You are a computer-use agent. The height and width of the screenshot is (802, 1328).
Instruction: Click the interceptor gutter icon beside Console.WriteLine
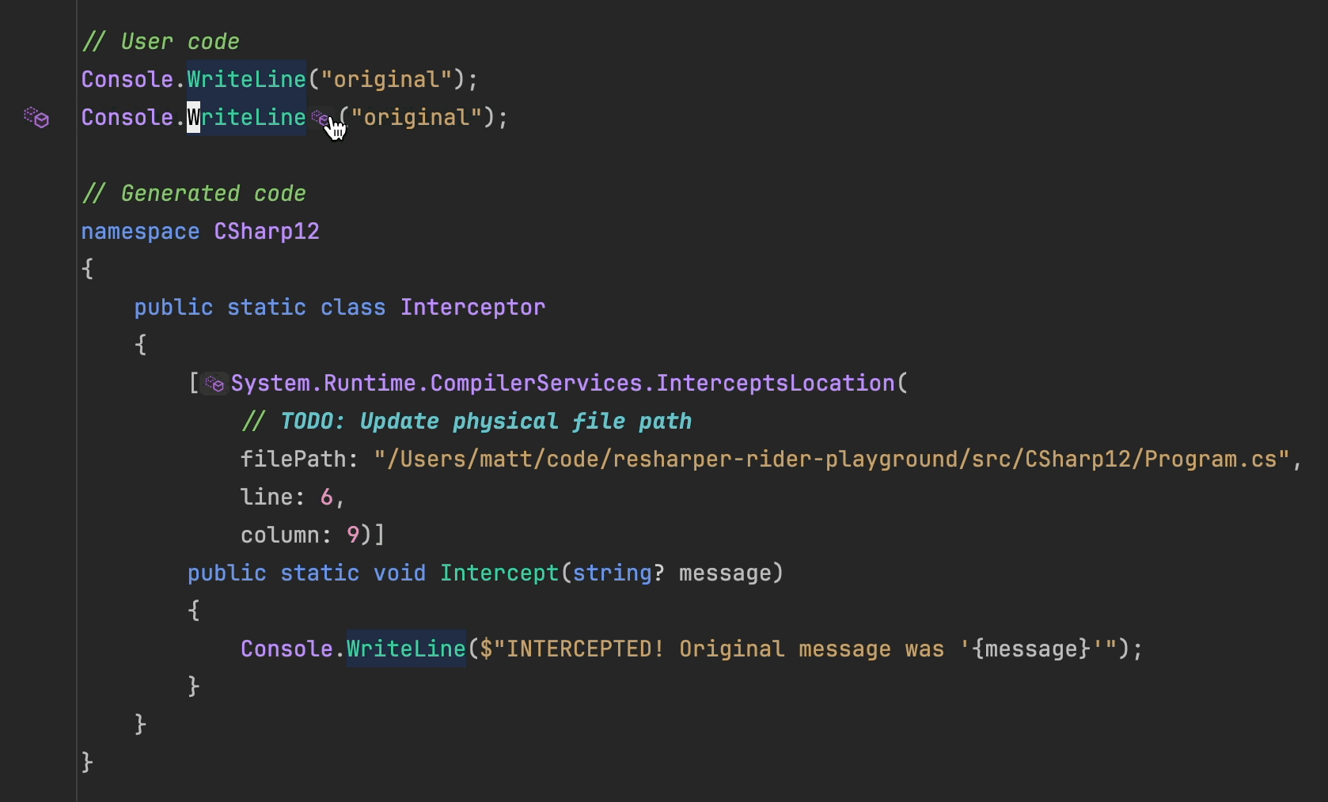(35, 118)
